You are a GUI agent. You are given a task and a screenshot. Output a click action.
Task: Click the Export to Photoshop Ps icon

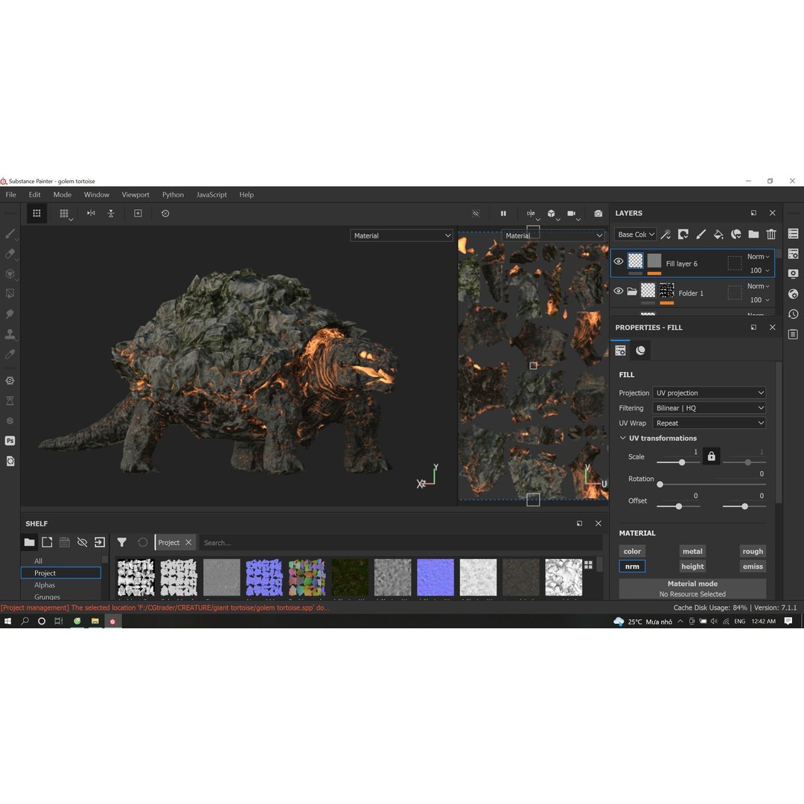(10, 441)
